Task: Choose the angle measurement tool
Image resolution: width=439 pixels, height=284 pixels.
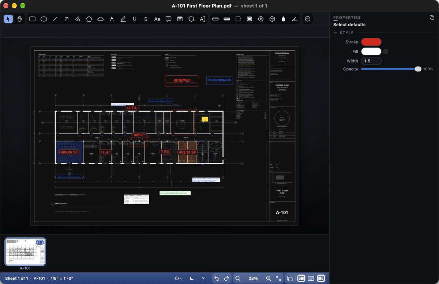Action: click(x=294, y=19)
